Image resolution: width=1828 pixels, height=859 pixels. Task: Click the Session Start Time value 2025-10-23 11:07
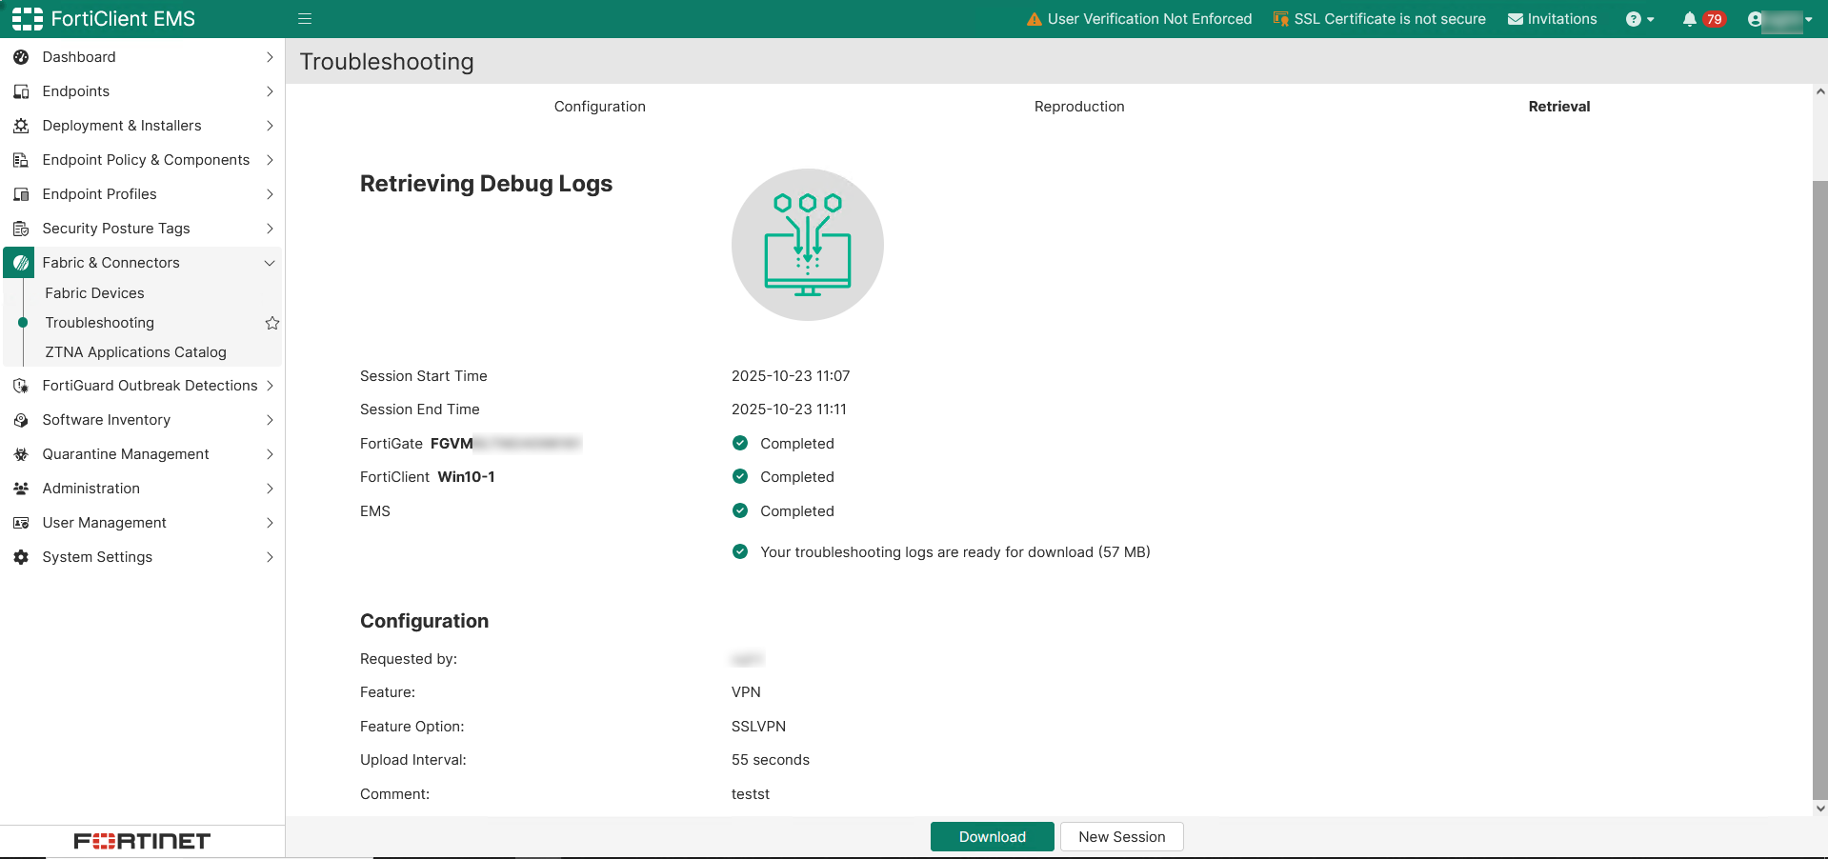tap(791, 376)
